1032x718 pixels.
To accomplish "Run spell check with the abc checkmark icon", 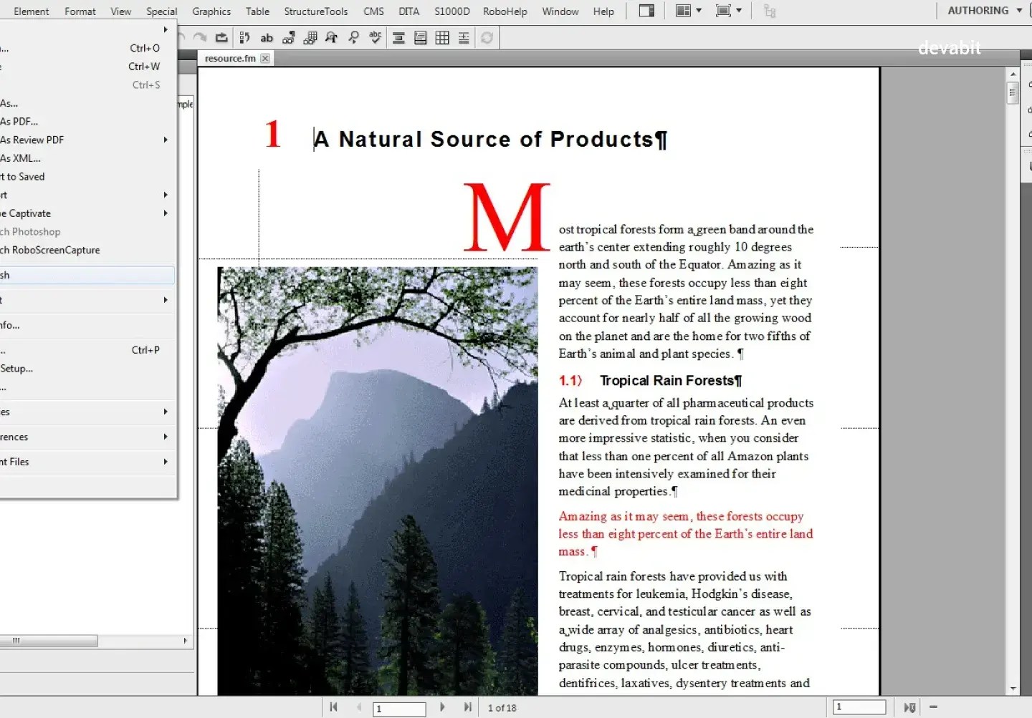I will click(x=375, y=37).
